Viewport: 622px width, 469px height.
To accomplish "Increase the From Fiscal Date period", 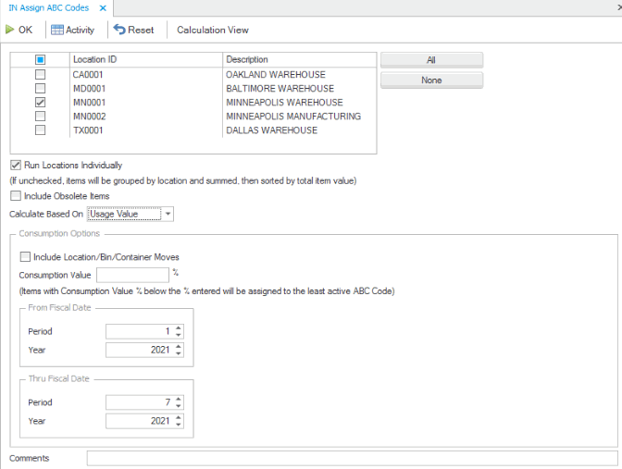I will point(179,327).
